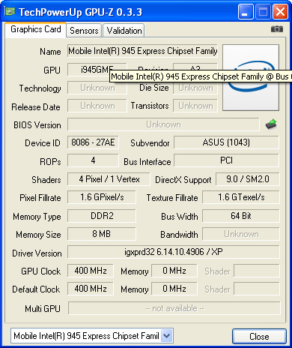This screenshot has height=348, width=292.
Task: Click the Transistors Unknown field
Action: pyautogui.click(x=195, y=106)
